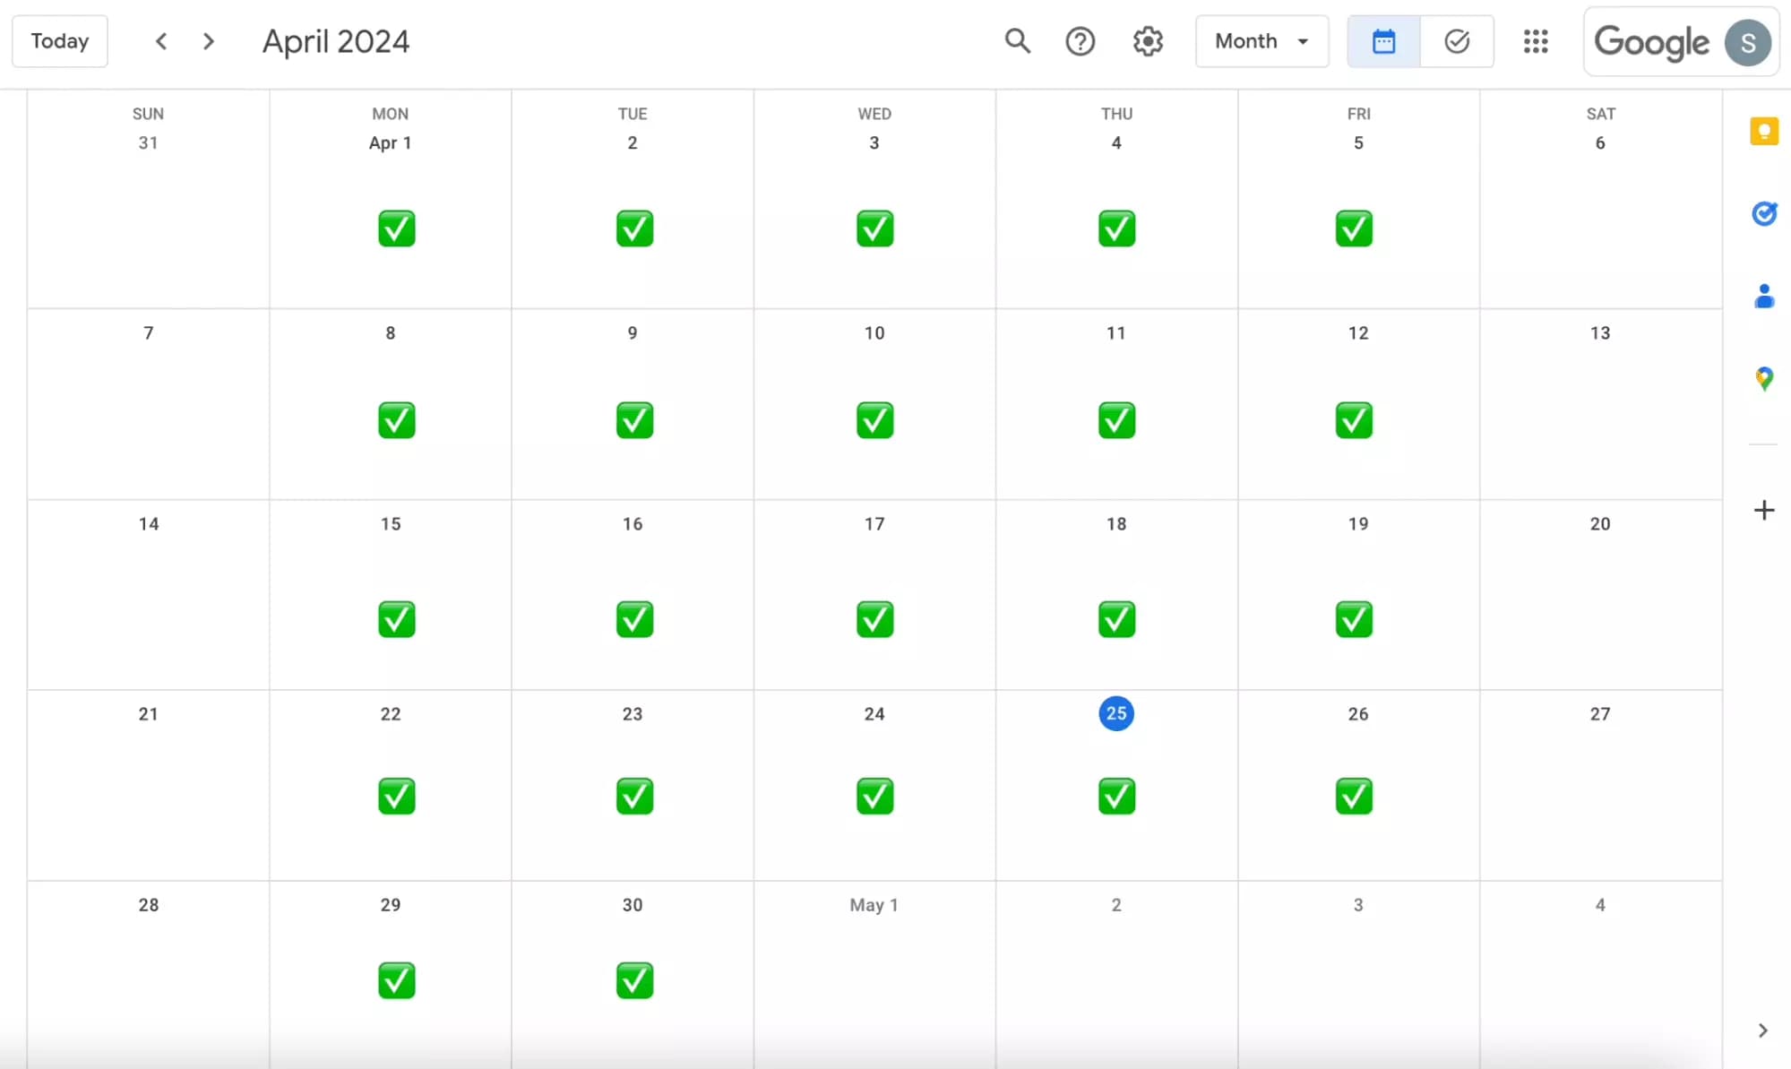1791x1069 pixels.
Task: Open the check mark event on April 2
Action: coord(634,228)
